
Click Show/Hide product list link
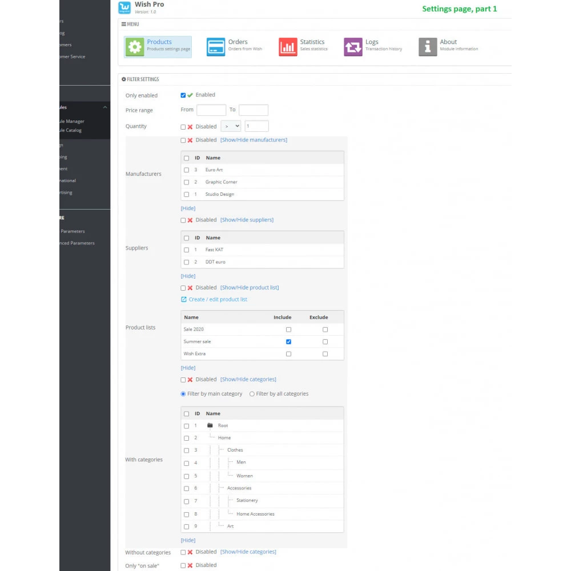tap(250, 288)
